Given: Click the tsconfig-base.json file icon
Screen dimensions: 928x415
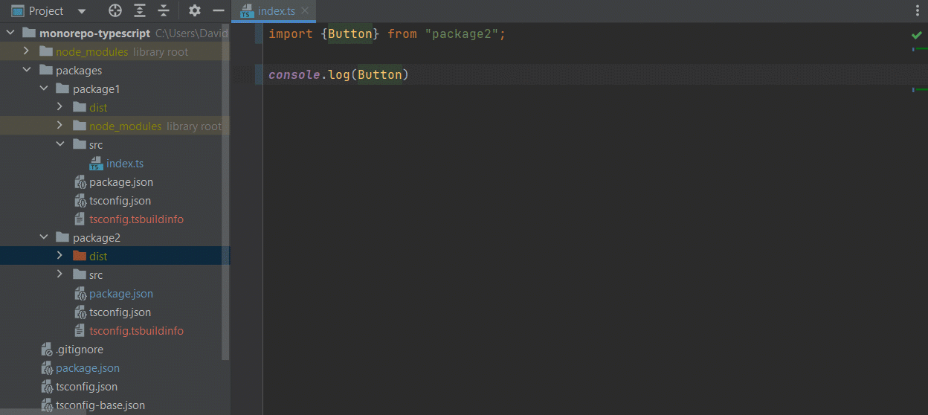Looking at the screenshot, I should [x=47, y=405].
